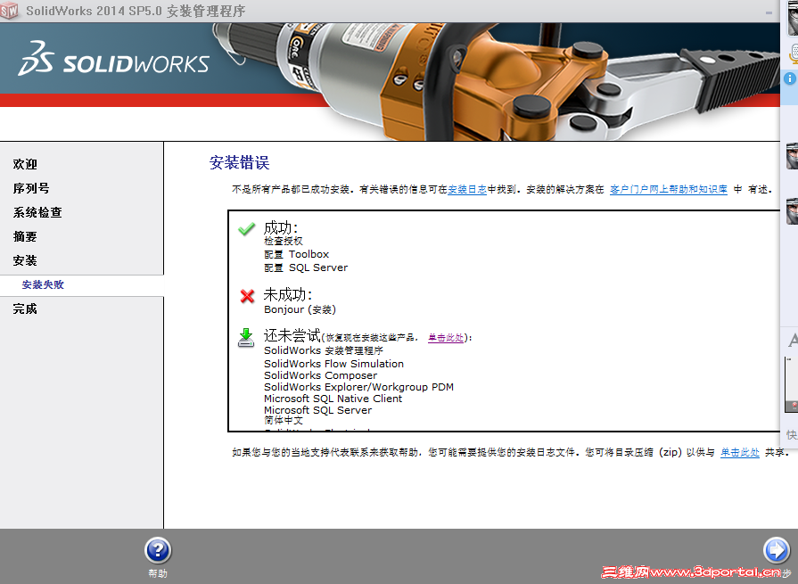Viewport: 798px width, 584px height.
Task: Click the SolidWorks Composer entry
Action: (321, 375)
